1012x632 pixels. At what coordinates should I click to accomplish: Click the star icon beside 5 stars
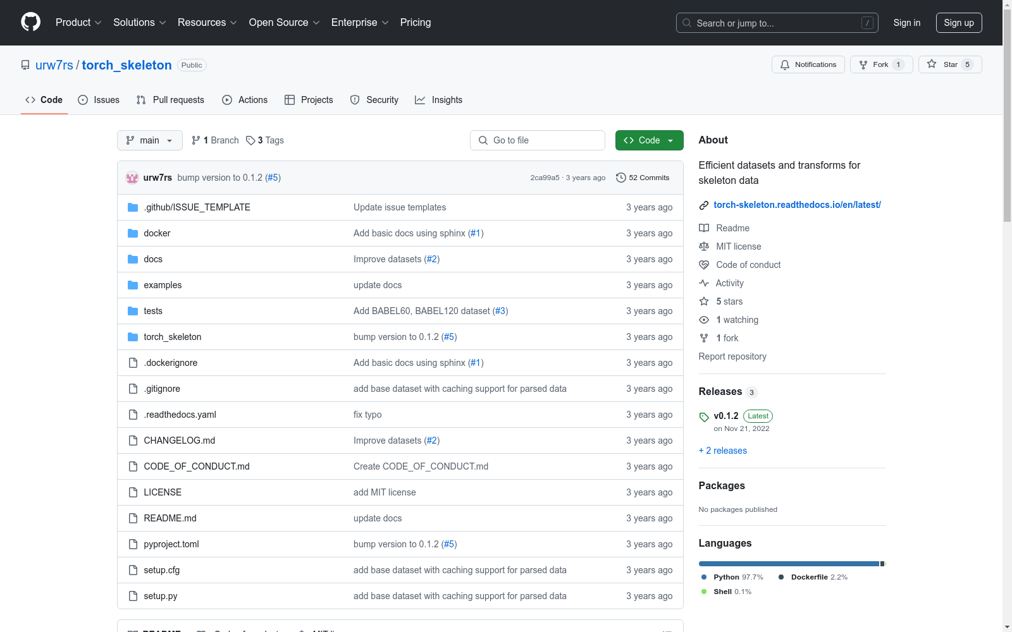pyautogui.click(x=704, y=301)
